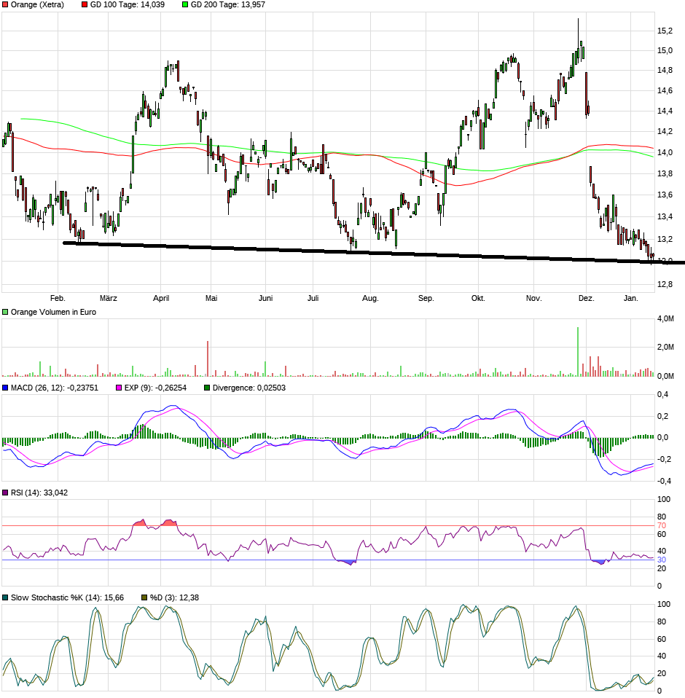Click the tallest green volume bar

pos(578,351)
